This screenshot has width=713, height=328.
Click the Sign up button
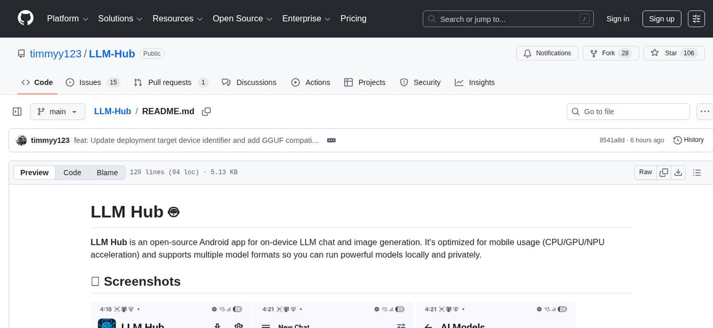pos(661,19)
